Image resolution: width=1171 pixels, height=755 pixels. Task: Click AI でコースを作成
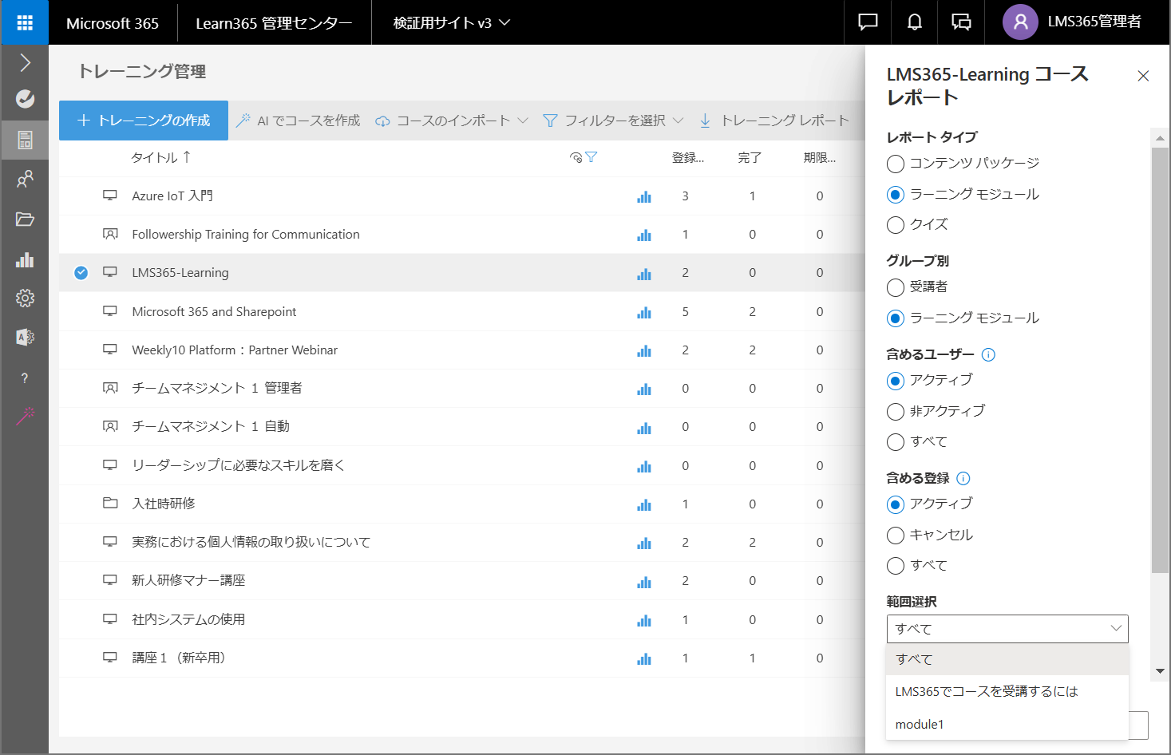(x=298, y=121)
